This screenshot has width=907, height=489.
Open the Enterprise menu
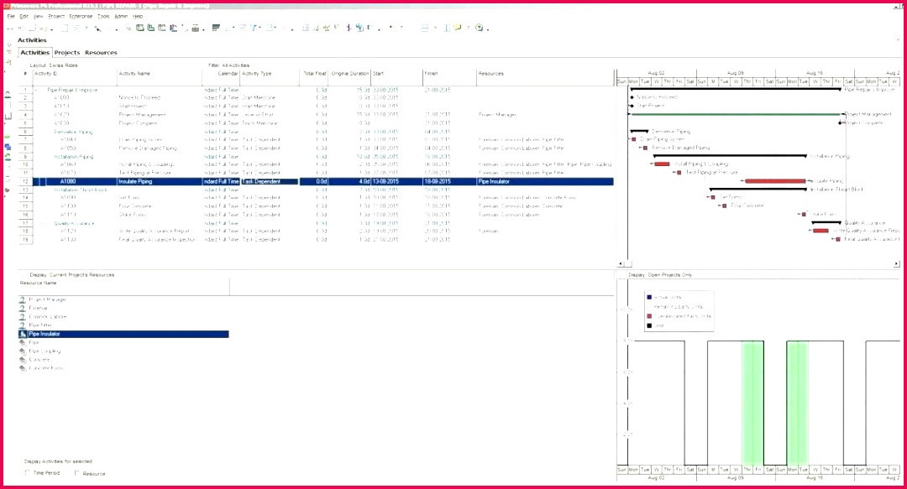[81, 16]
